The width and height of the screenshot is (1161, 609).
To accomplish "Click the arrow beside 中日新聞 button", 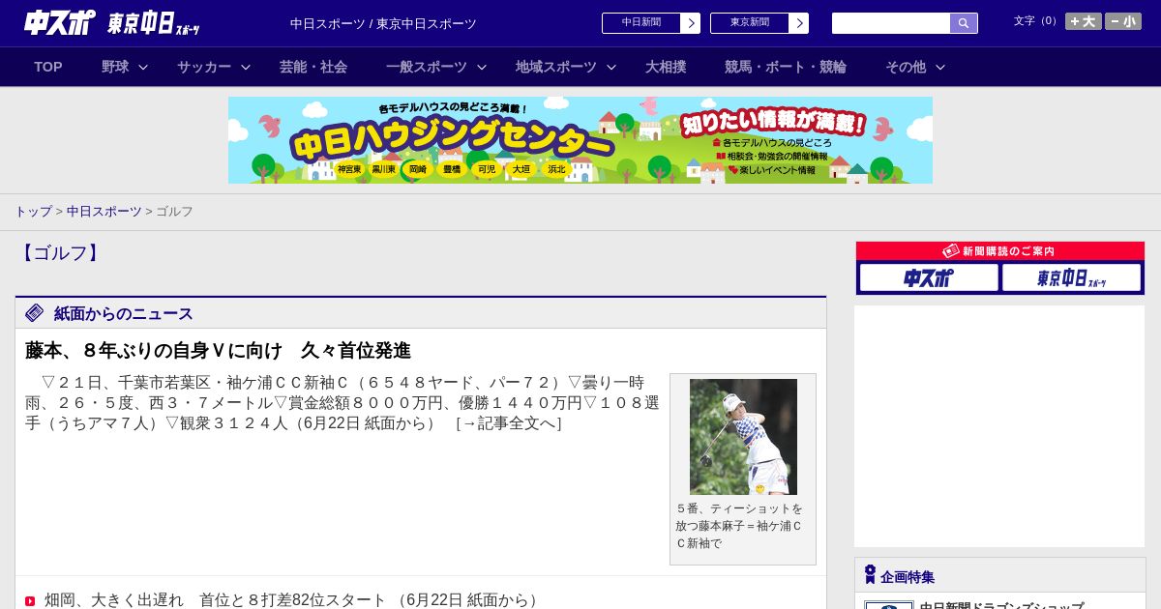I will pyautogui.click(x=691, y=23).
